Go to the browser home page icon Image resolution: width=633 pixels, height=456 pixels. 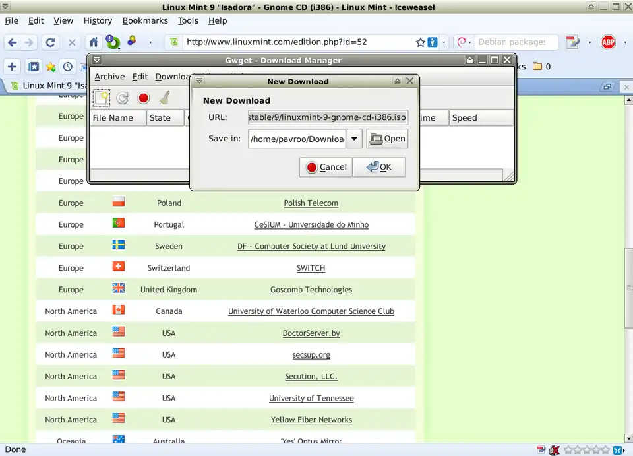(94, 42)
